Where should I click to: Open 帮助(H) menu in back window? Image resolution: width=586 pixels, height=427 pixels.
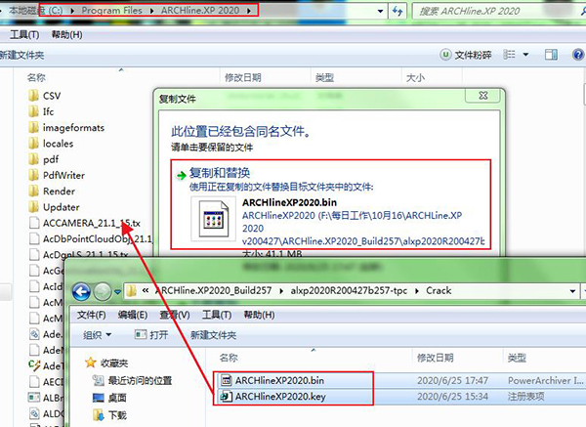pyautogui.click(x=66, y=35)
